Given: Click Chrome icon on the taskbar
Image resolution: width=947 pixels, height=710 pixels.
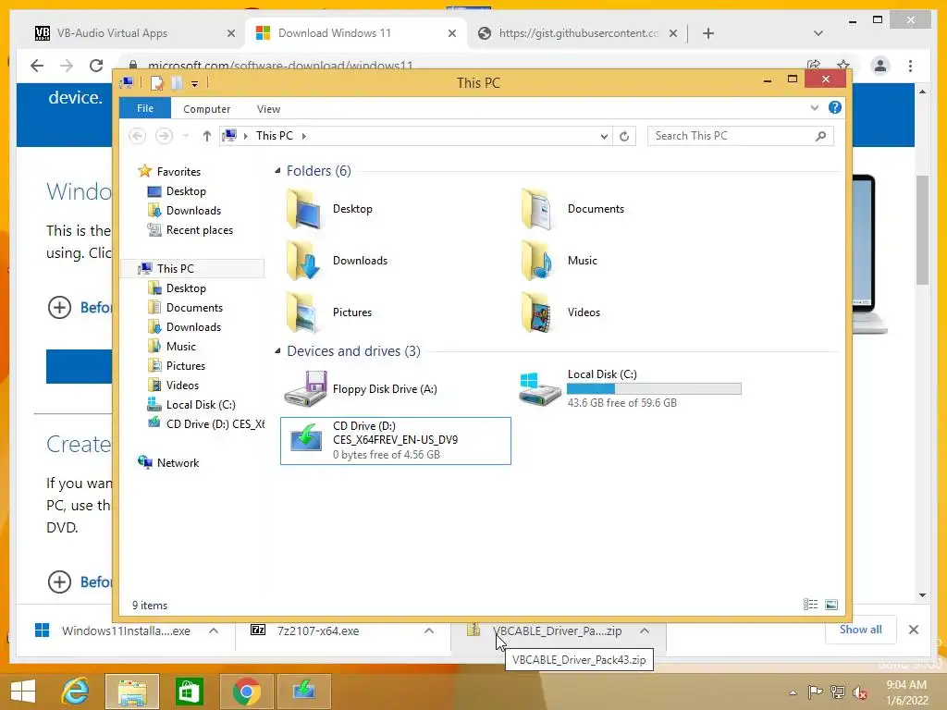Looking at the screenshot, I should tap(246, 692).
